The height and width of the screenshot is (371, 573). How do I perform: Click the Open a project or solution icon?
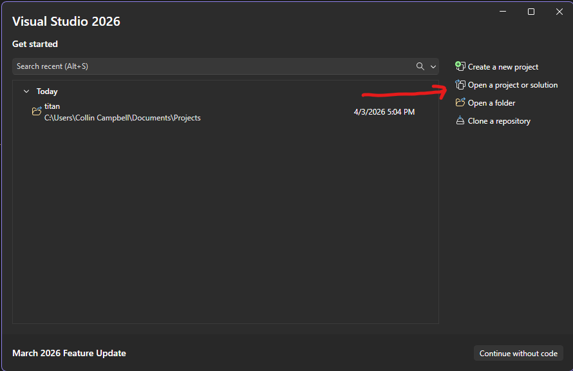pyautogui.click(x=460, y=84)
